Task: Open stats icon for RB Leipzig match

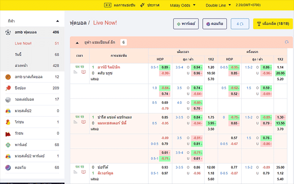Action: coord(76,72)
